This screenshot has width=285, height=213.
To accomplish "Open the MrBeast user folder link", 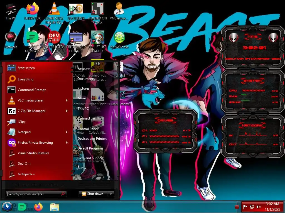I will [83, 69].
